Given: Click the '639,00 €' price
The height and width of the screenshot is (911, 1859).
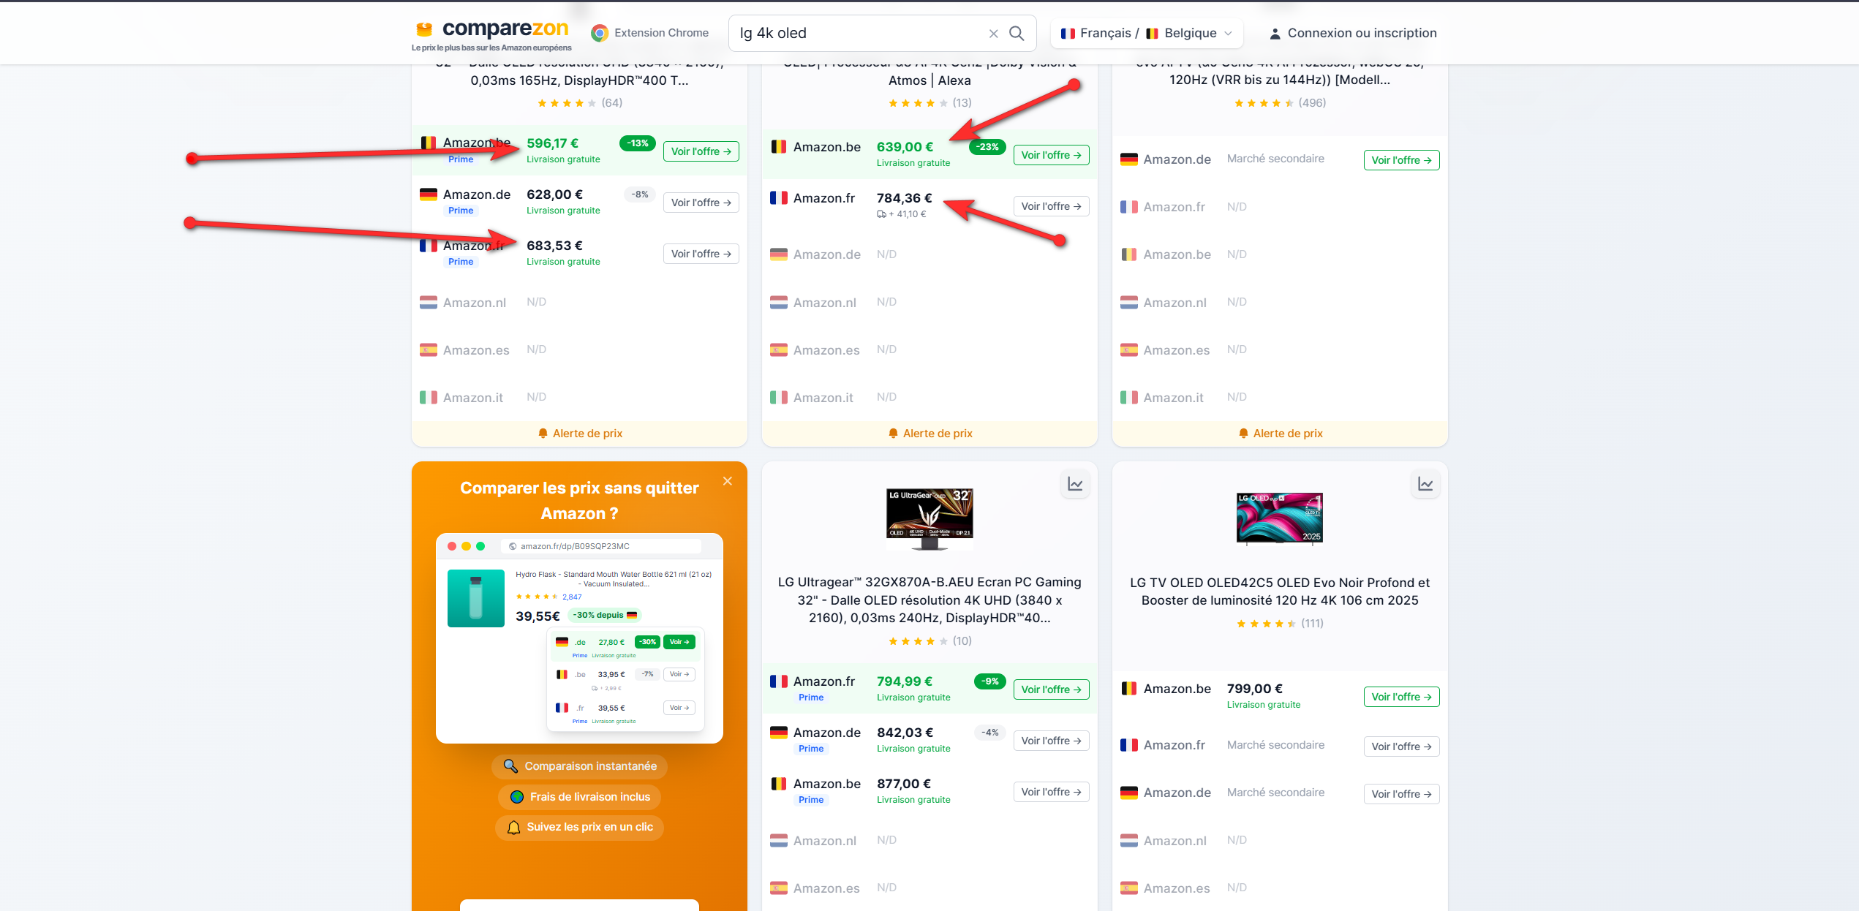Looking at the screenshot, I should click(x=905, y=147).
